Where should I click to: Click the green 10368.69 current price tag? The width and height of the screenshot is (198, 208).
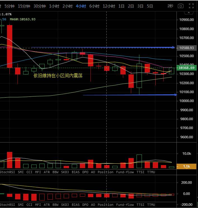(187, 68)
